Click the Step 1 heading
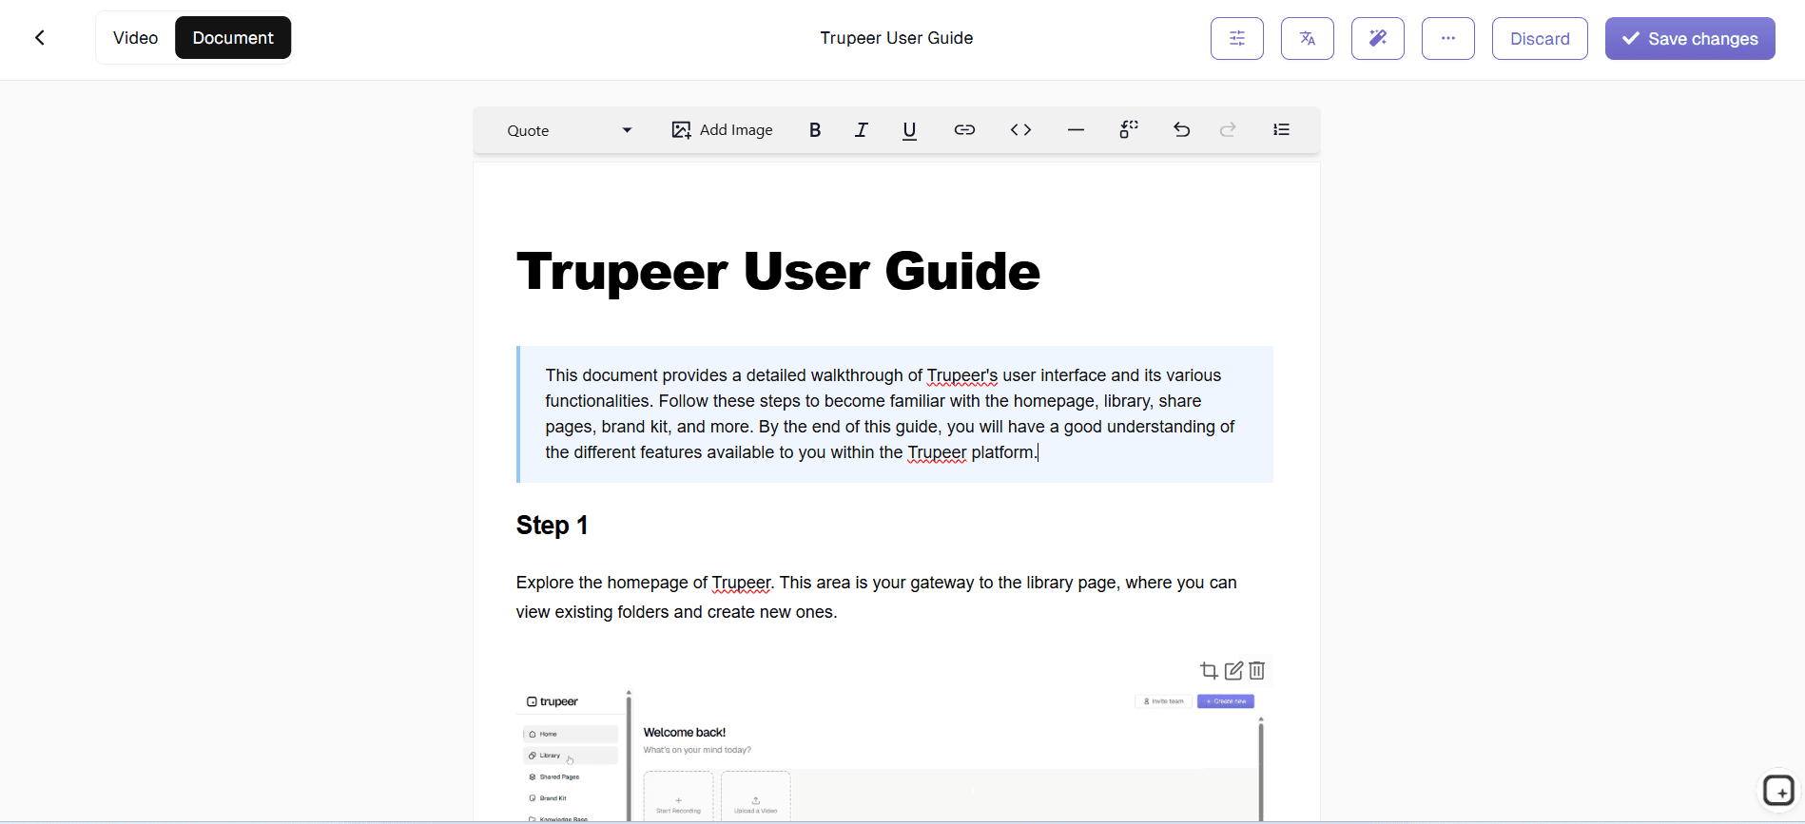 tap(552, 526)
